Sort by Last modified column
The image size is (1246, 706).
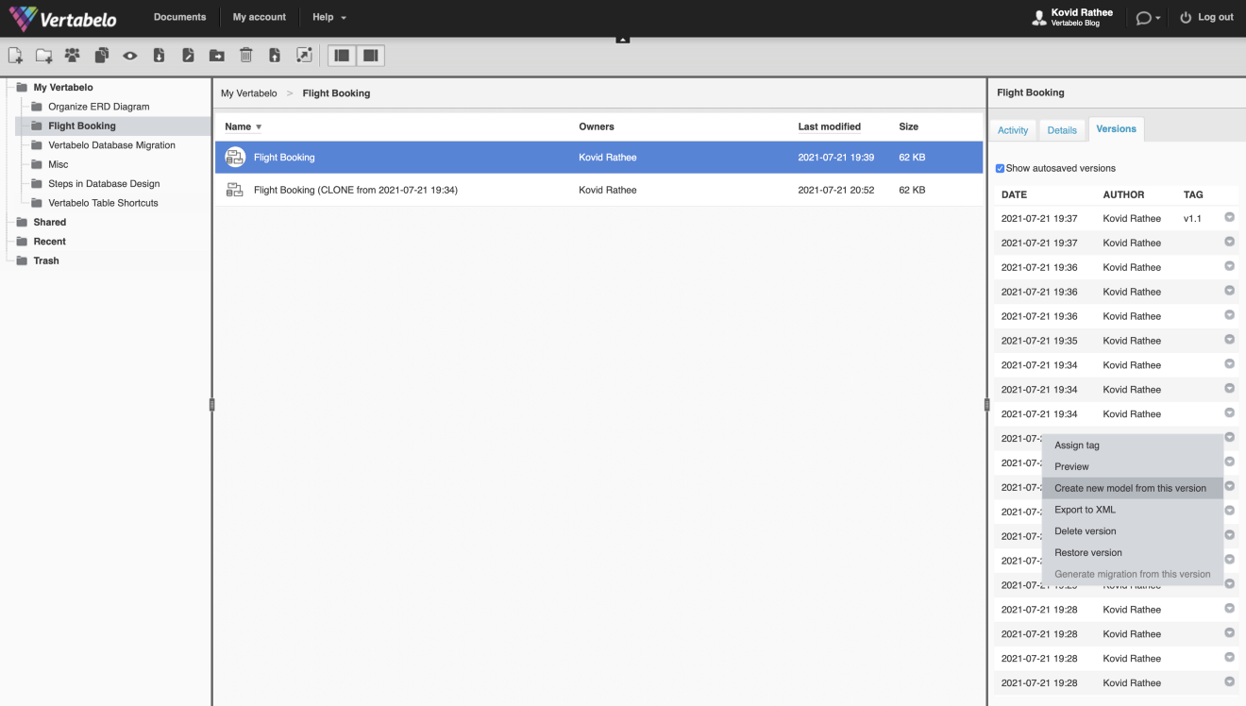[830, 126]
